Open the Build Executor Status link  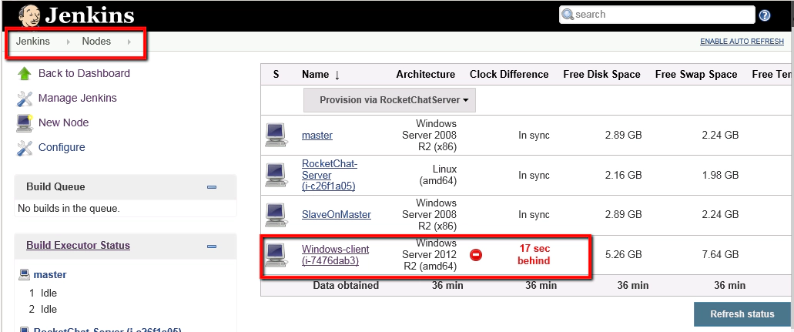(78, 245)
